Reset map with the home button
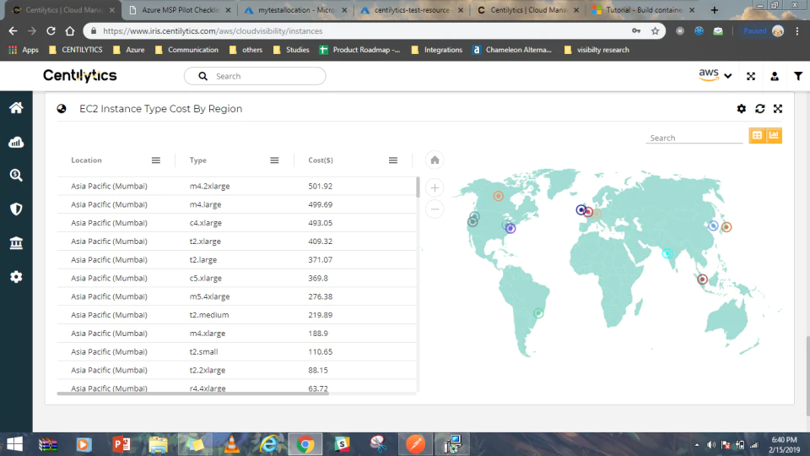The image size is (810, 456). [435, 160]
